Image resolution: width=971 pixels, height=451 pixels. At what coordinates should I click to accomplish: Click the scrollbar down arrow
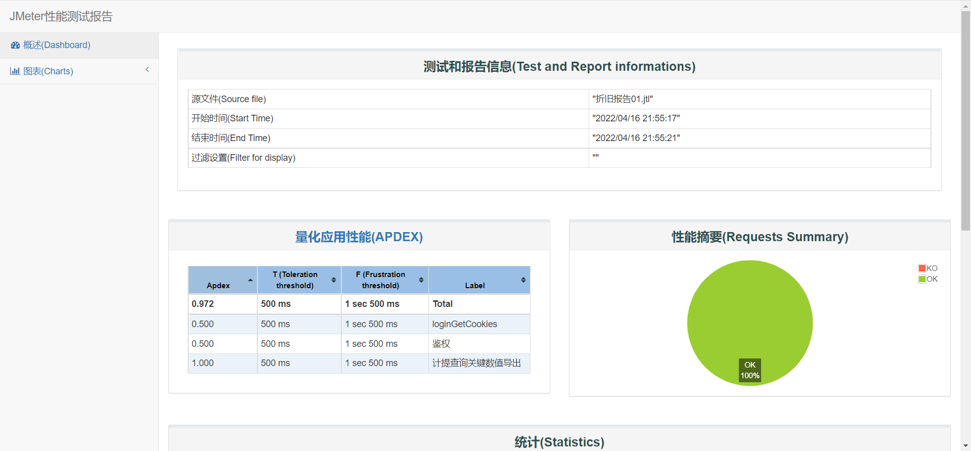[965, 446]
